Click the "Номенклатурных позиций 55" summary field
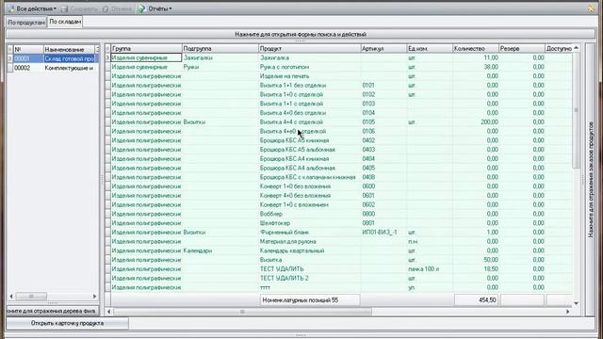Viewport: 603px width, 339px height. (310, 300)
